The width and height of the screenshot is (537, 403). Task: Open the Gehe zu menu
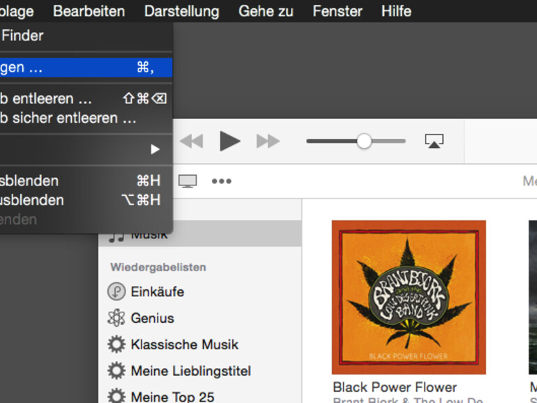click(x=266, y=11)
